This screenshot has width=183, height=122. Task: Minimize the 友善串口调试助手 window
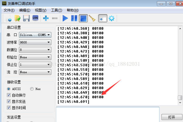pyautogui.click(x=161, y=4)
